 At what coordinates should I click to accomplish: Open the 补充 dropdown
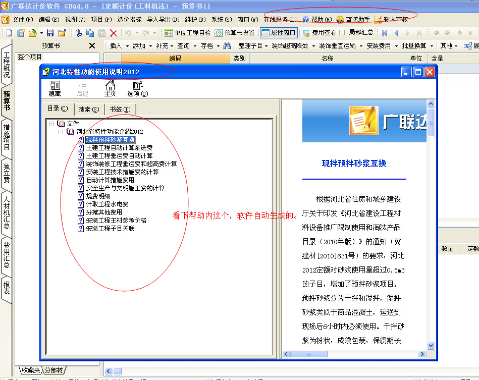(165, 46)
